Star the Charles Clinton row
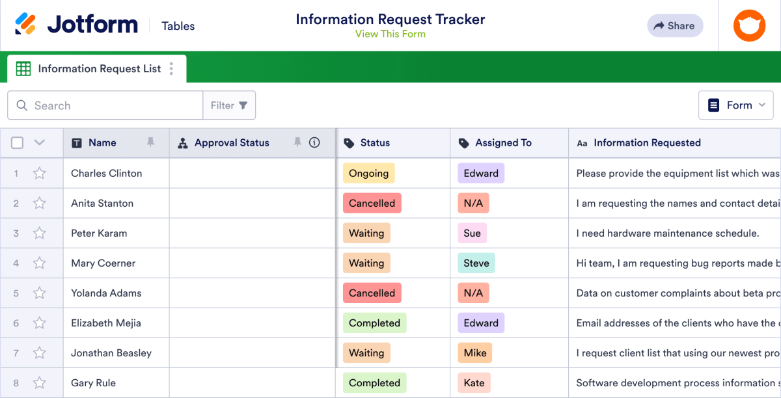The width and height of the screenshot is (781, 398). click(x=40, y=173)
